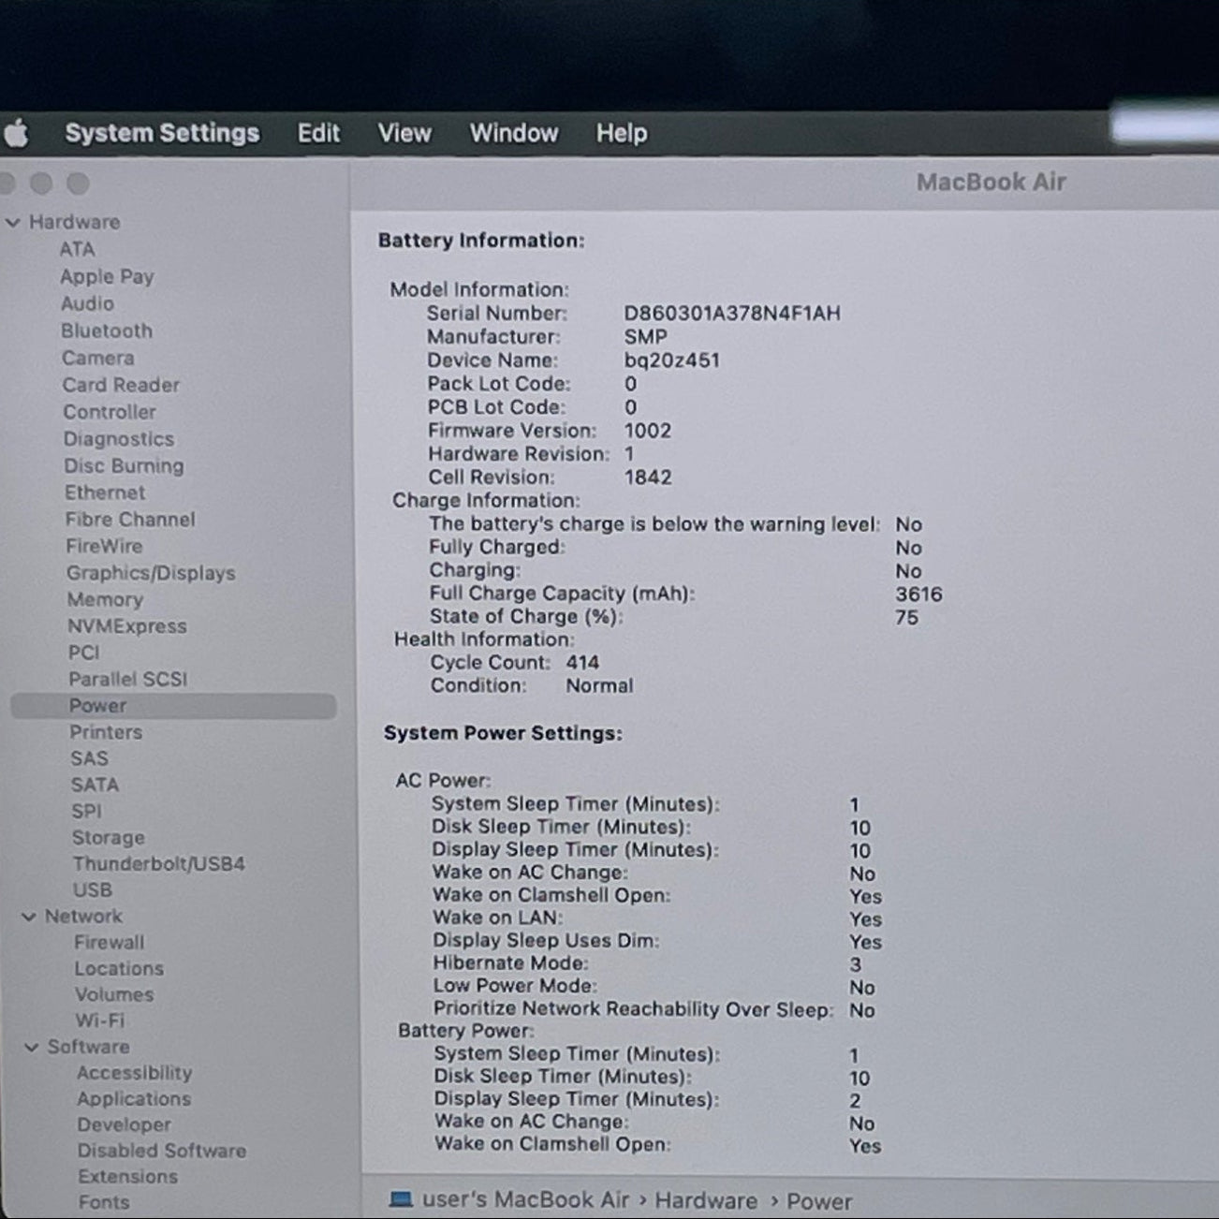This screenshot has width=1219, height=1219.
Task: Select PCI in the sidebar
Action: coord(83,653)
